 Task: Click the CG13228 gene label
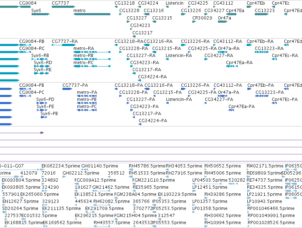point(129,11)
